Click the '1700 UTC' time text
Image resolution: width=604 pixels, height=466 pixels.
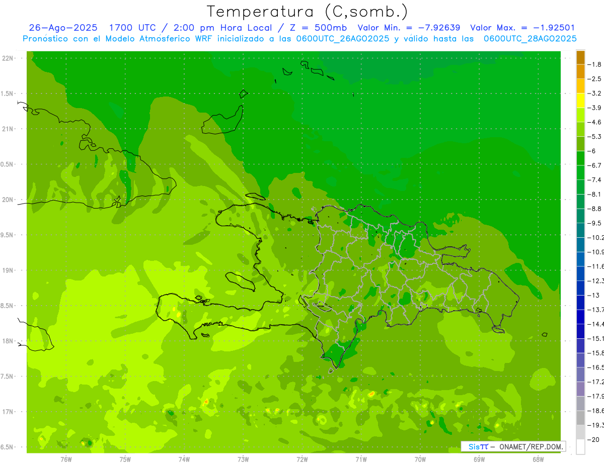pos(134,28)
